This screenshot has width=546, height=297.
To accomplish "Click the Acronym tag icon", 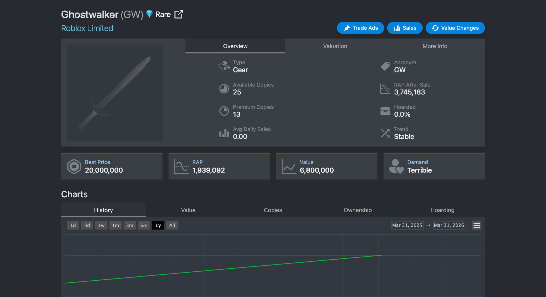I will click(x=385, y=66).
